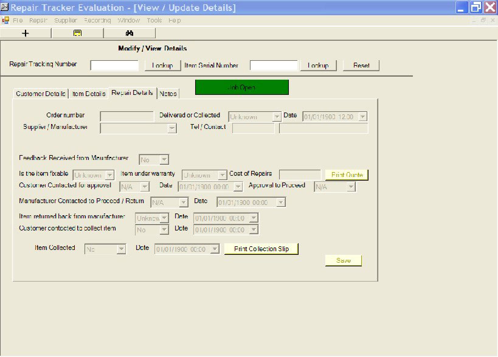Open the date picker for Customer contacted to collect item
Viewport: 498px width, 357px height.
point(254,230)
